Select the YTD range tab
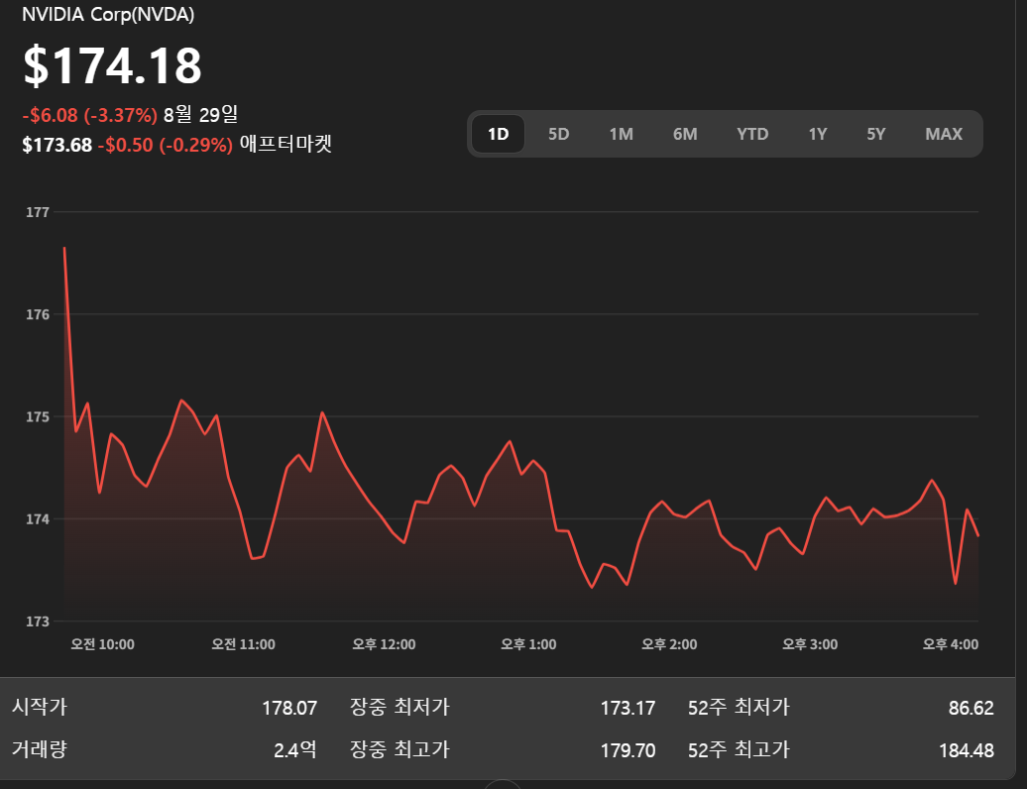This screenshot has height=789, width=1027. click(x=751, y=134)
